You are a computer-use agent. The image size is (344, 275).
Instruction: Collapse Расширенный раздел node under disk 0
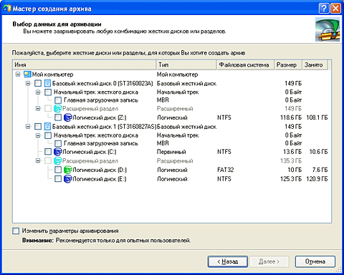[x=38, y=109]
